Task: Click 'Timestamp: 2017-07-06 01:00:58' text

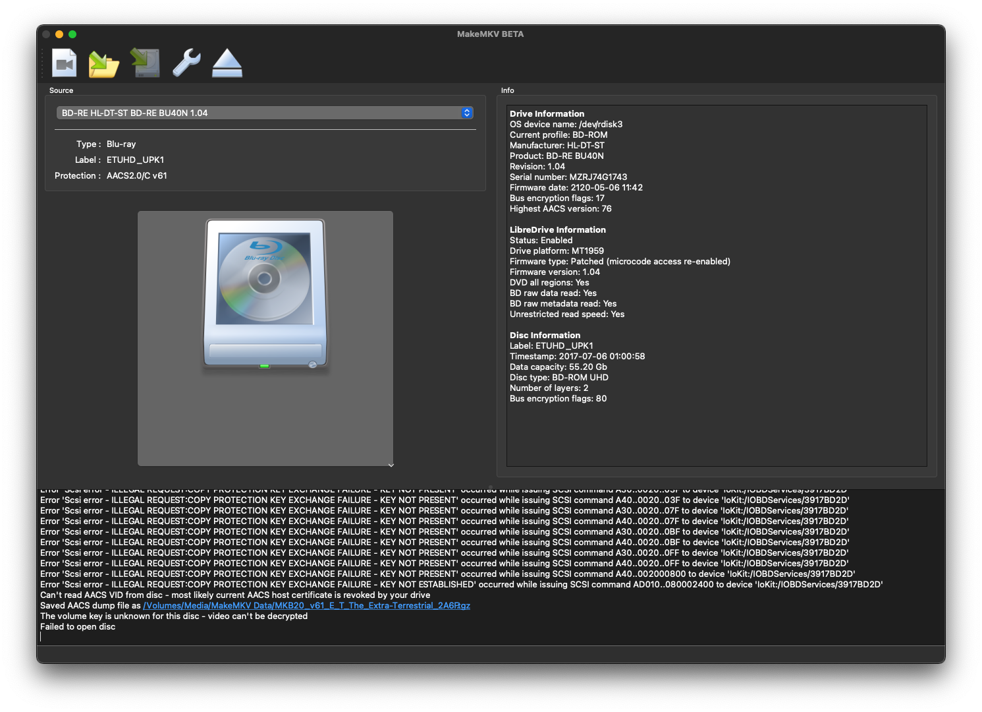Action: point(578,356)
